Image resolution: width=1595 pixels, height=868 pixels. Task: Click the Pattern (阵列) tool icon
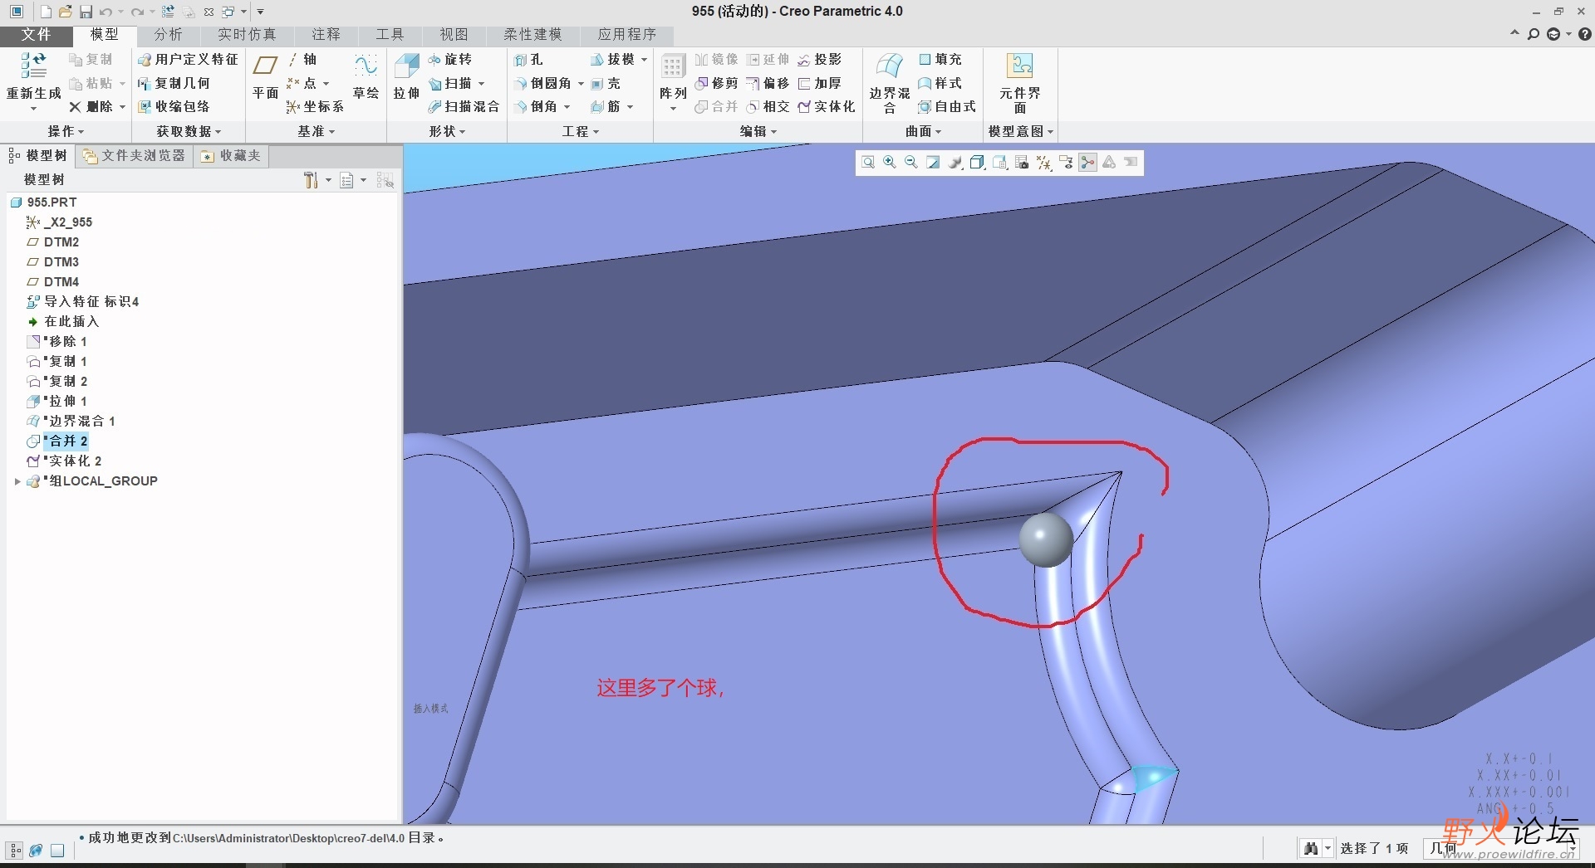click(673, 66)
